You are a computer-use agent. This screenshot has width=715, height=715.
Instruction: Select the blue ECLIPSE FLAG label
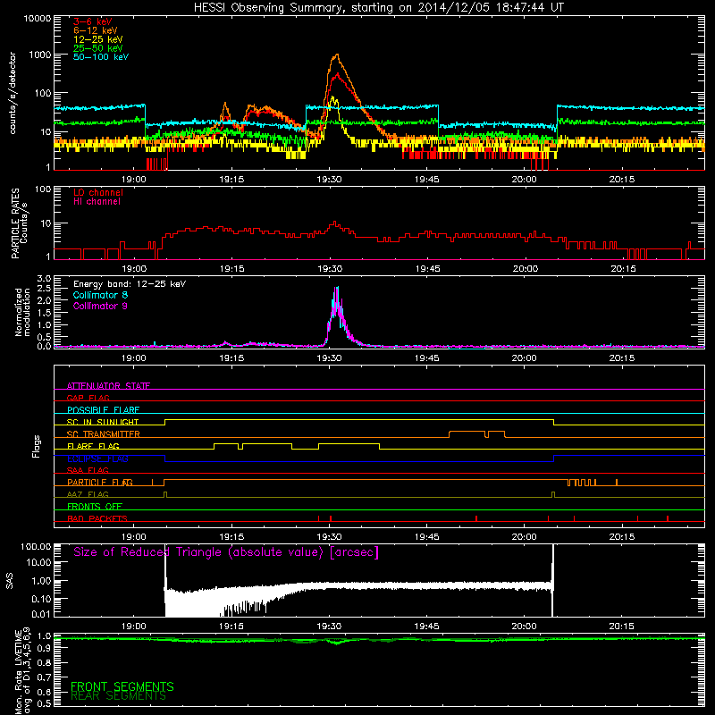tap(97, 458)
